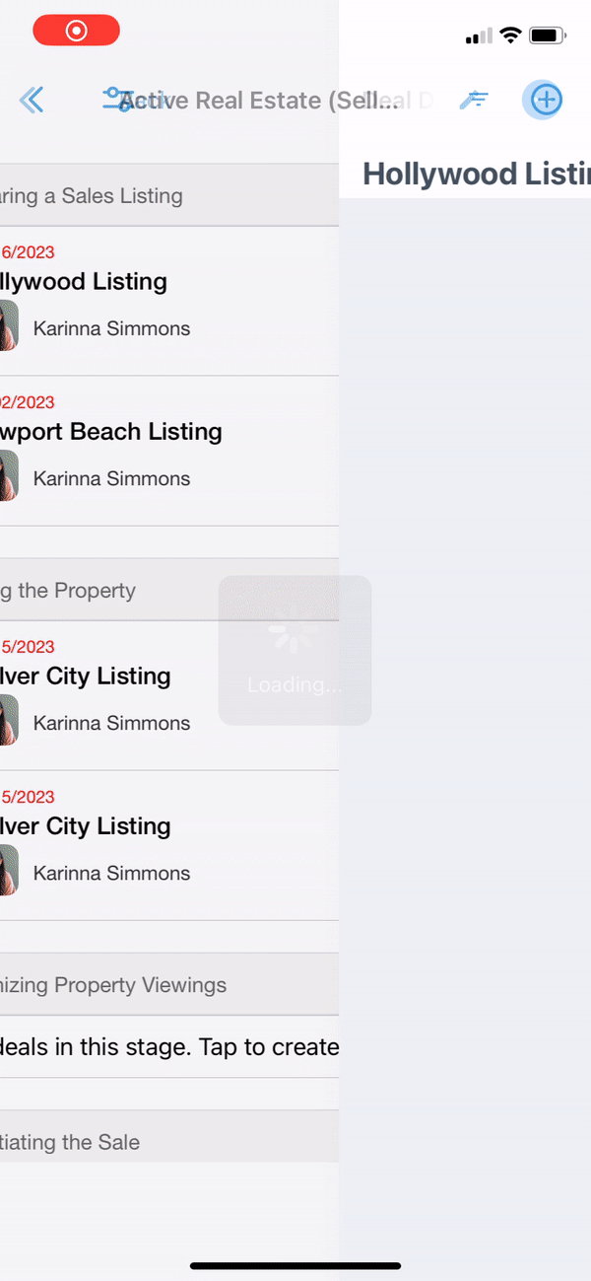Image resolution: width=591 pixels, height=1281 pixels.
Task: Tap the empty stage create-deal prompt
Action: [169, 1046]
